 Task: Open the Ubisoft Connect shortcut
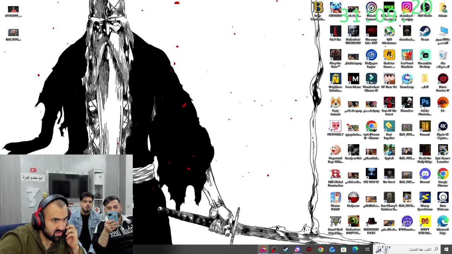[x=371, y=11]
